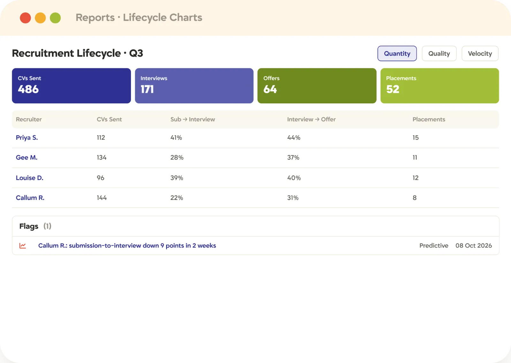Select Priya S. placements value 15

pyautogui.click(x=416, y=138)
